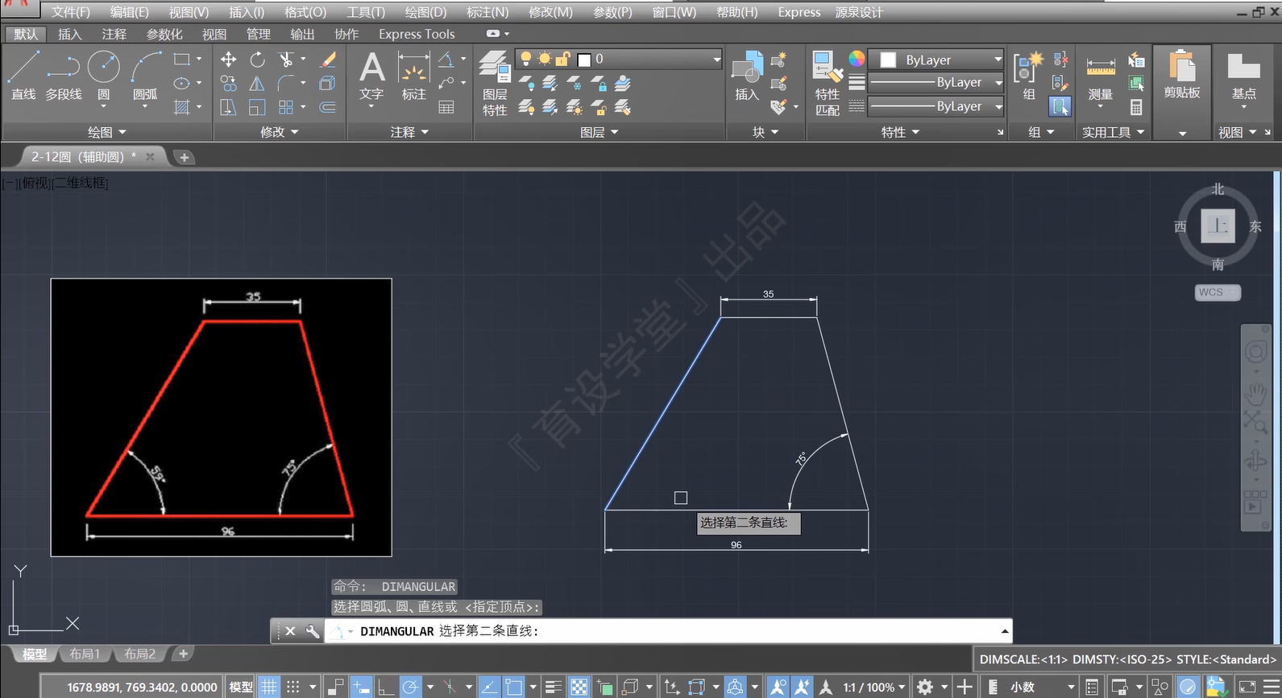The image size is (1282, 698).
Task: Toggle object snap in status bar
Action: tap(513, 687)
